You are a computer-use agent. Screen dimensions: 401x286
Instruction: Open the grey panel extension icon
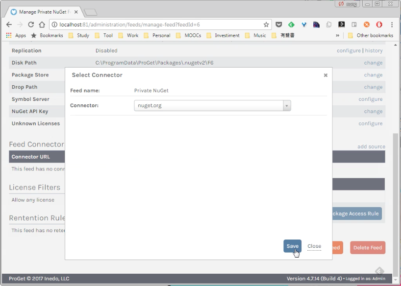[x=354, y=24]
